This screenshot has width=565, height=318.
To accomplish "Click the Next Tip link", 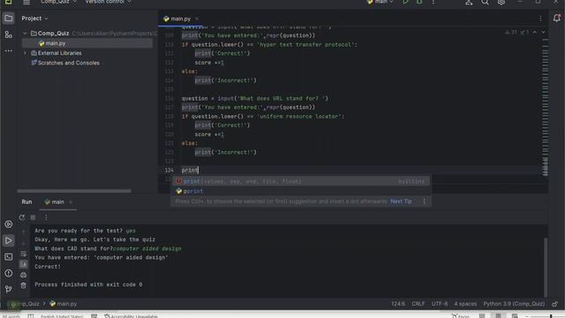I will [x=401, y=201].
